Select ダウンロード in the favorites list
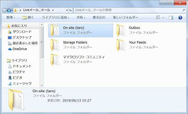This screenshot has width=188, height=114. pos(22,32)
